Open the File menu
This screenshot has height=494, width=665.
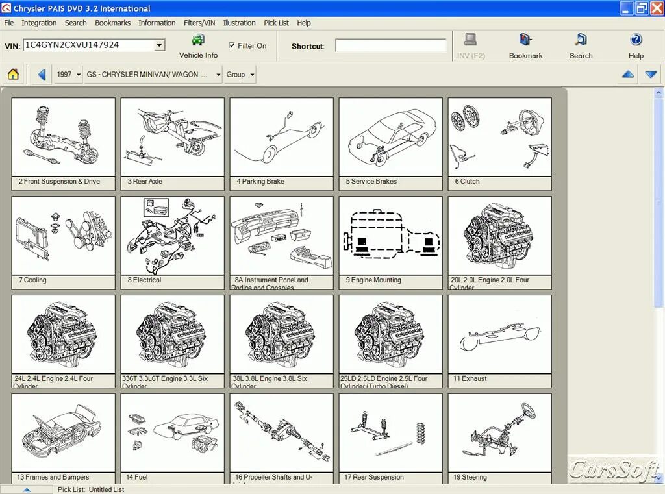click(x=9, y=23)
